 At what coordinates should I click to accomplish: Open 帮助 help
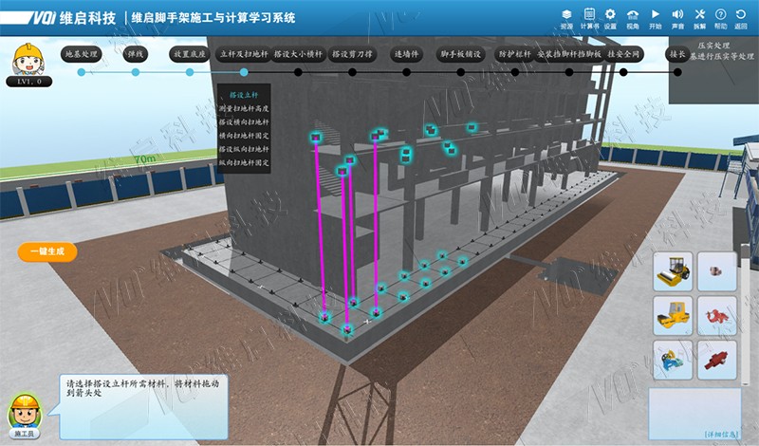click(x=721, y=18)
